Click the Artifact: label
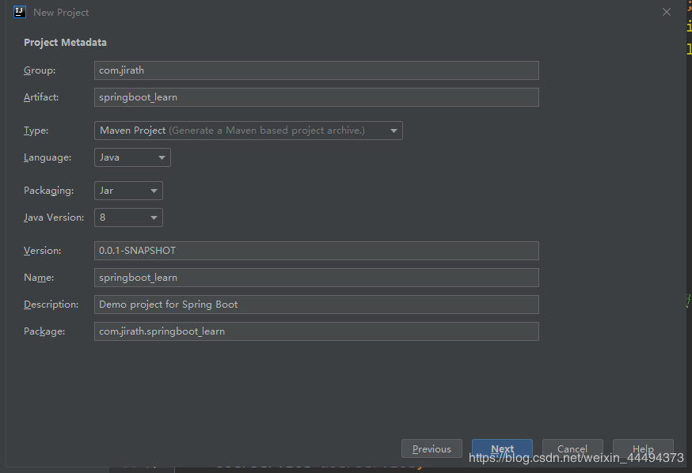The height and width of the screenshot is (473, 692). pos(41,97)
